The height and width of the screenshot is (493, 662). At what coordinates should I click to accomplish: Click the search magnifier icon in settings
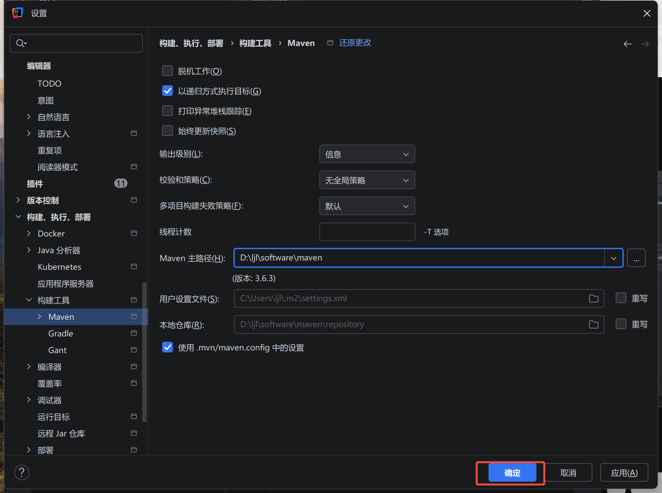coord(21,43)
